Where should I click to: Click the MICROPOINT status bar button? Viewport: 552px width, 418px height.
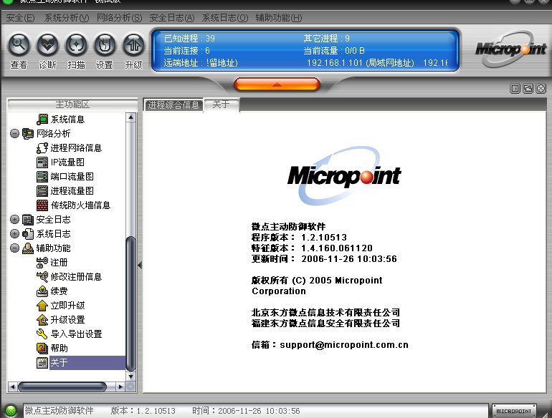pyautogui.click(x=514, y=411)
